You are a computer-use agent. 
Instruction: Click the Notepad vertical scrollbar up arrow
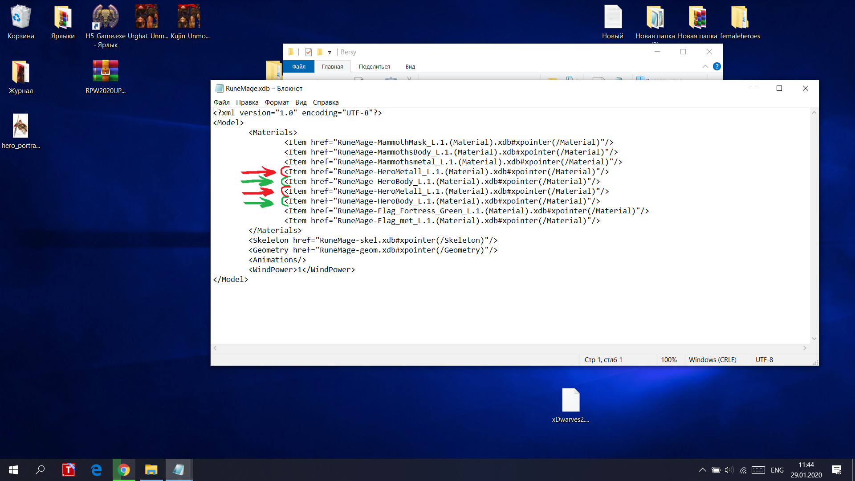coord(814,113)
